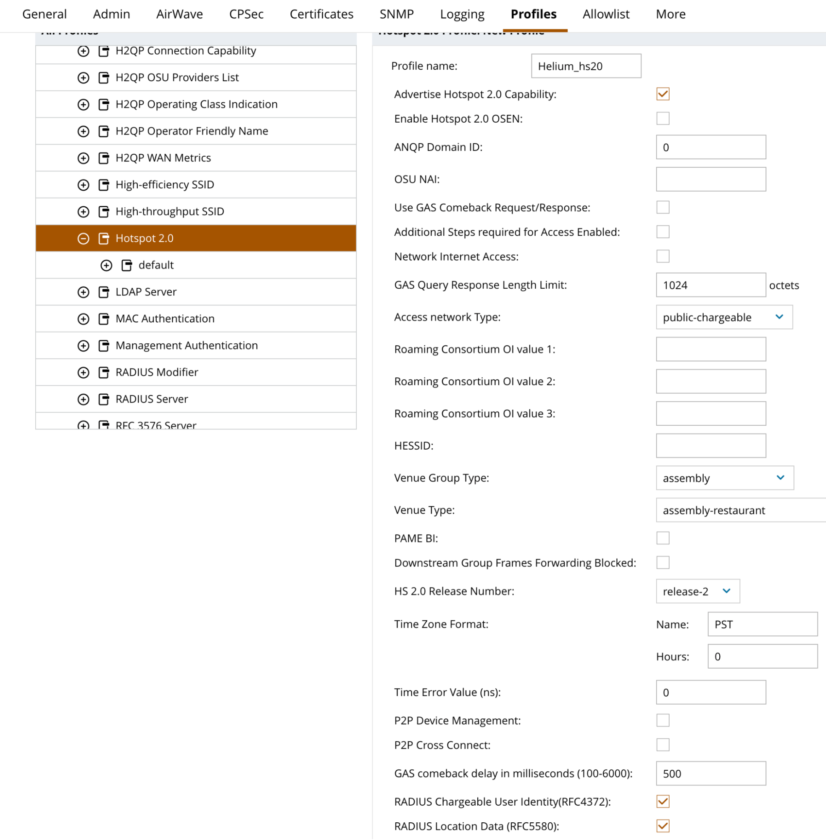Uncheck Advertise Hotspot 2.0 Capability
The image size is (826, 840).
[x=663, y=94]
